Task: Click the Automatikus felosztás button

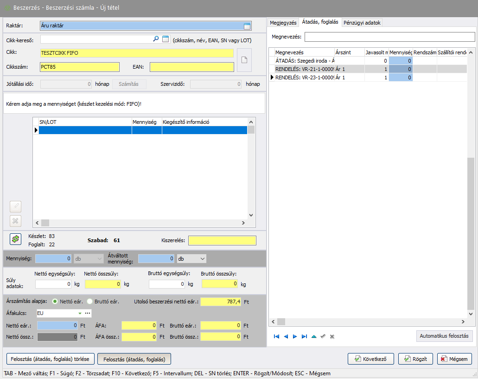Action: [444, 336]
